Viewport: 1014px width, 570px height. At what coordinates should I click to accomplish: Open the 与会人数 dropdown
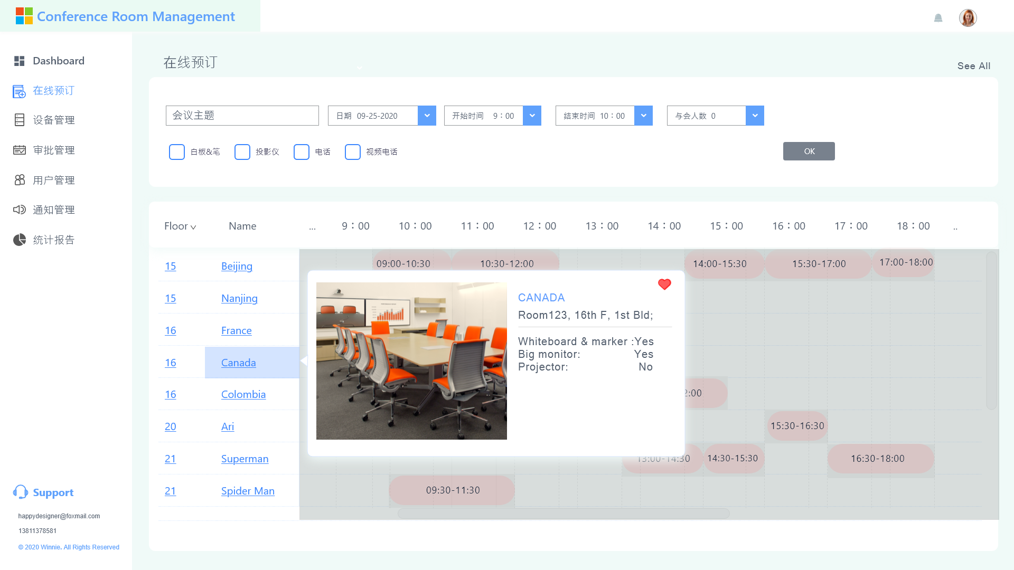755,116
